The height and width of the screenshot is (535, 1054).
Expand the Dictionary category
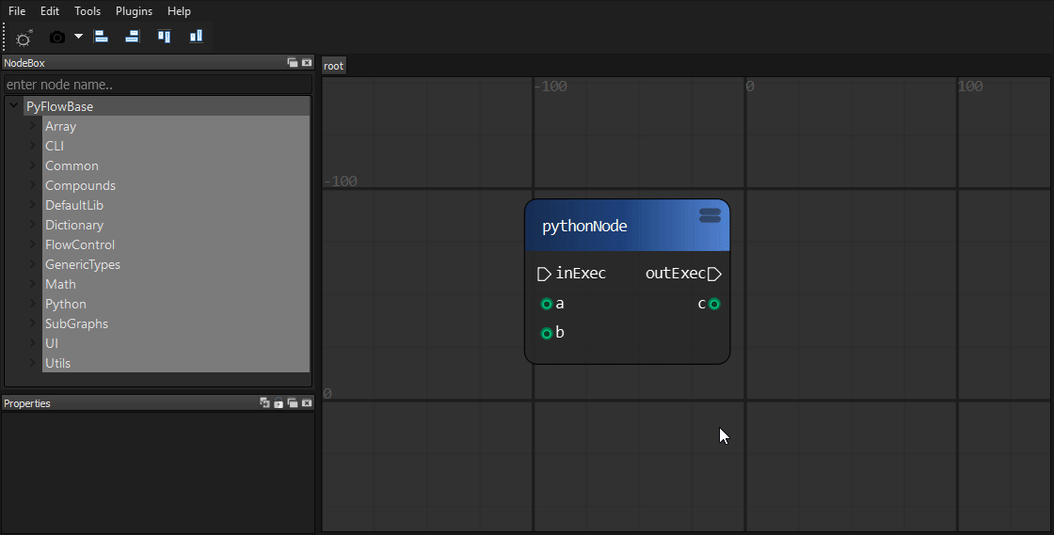[32, 224]
